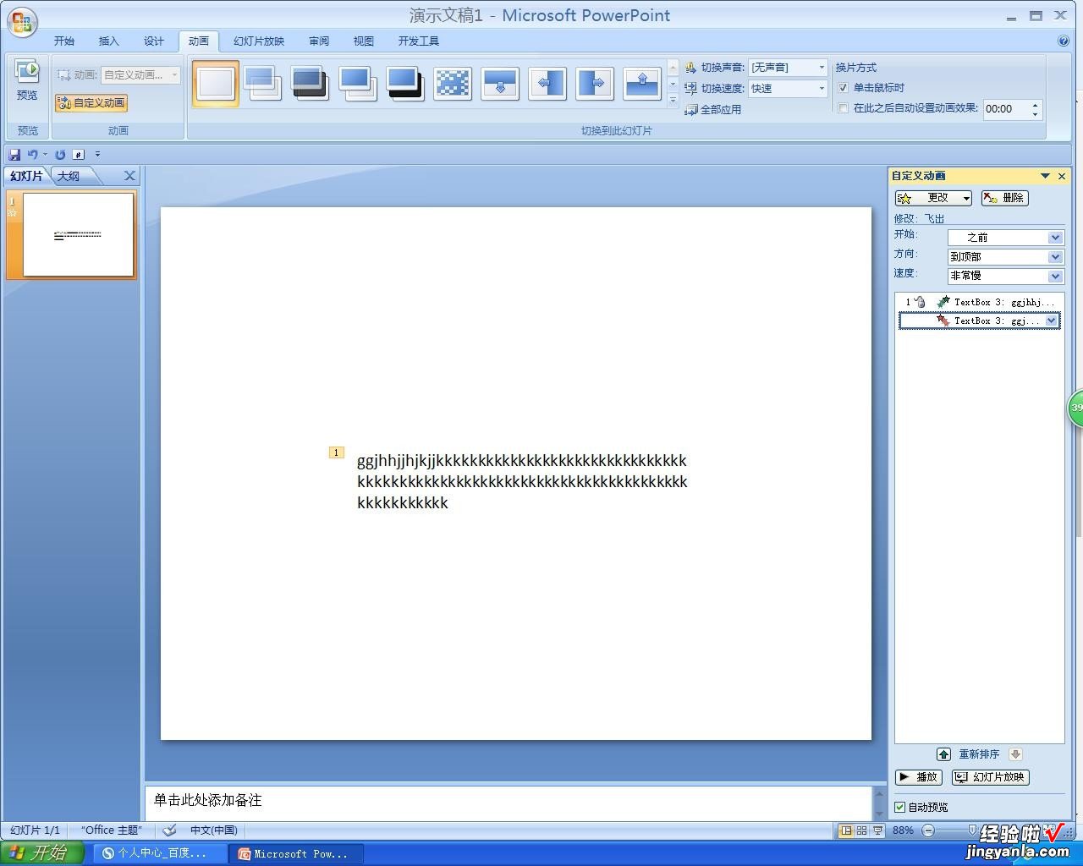This screenshot has width=1083, height=866.
Task: Click the Windows 开始 Start button
Action: coord(41,852)
